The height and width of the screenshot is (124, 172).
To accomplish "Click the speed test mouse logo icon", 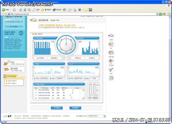I will (33, 20).
